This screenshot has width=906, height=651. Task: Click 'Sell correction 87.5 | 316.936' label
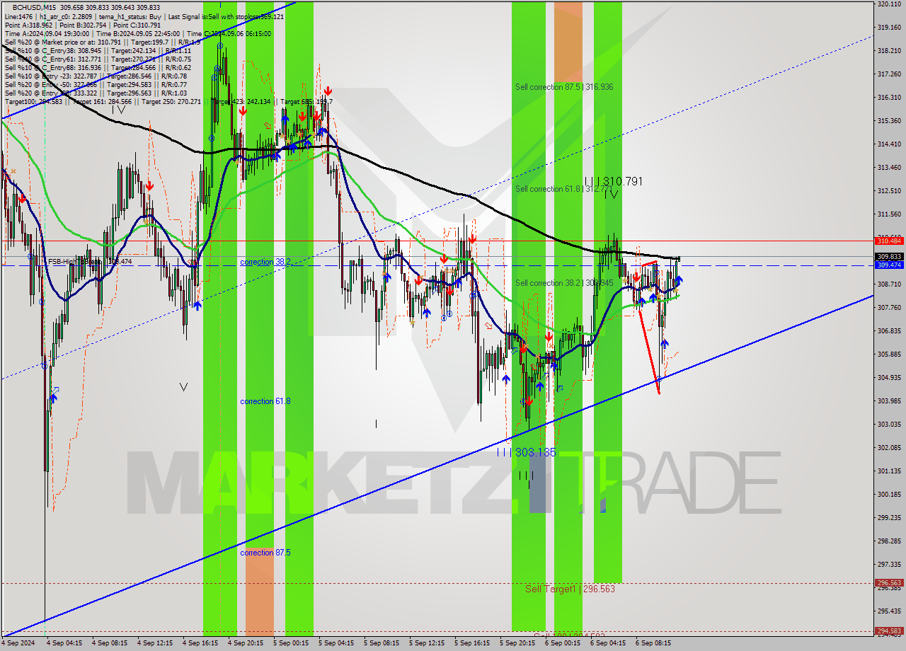pos(564,87)
